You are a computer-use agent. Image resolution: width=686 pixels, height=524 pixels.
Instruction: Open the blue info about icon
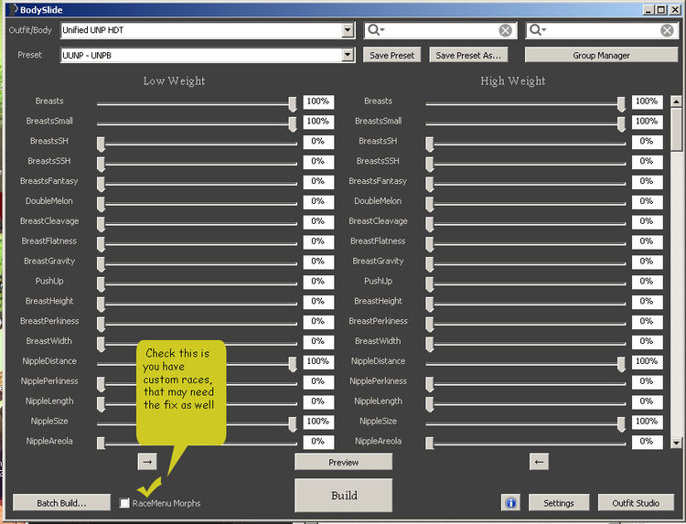[x=510, y=503]
